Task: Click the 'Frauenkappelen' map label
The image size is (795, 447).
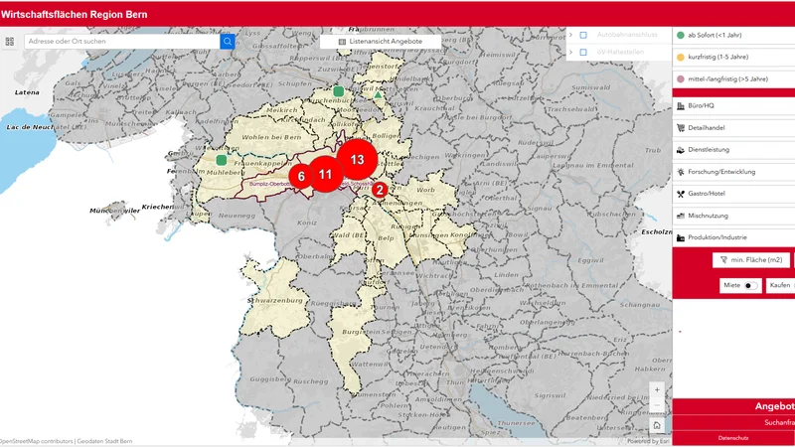Action: click(262, 164)
